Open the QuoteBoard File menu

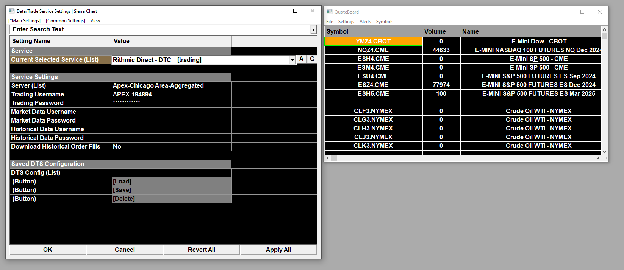[x=330, y=22]
